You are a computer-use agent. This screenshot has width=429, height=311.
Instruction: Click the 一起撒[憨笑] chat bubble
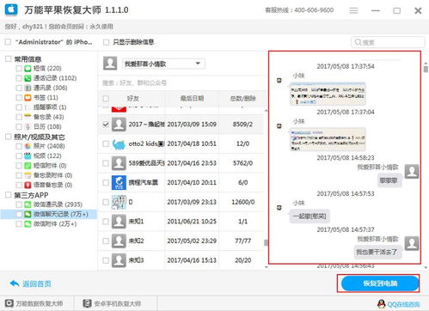coord(309,216)
